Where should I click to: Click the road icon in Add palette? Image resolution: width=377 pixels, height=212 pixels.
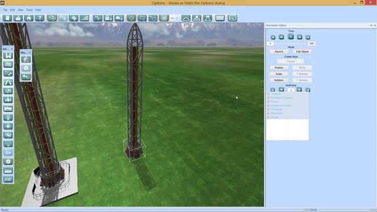pyautogui.click(x=8, y=82)
